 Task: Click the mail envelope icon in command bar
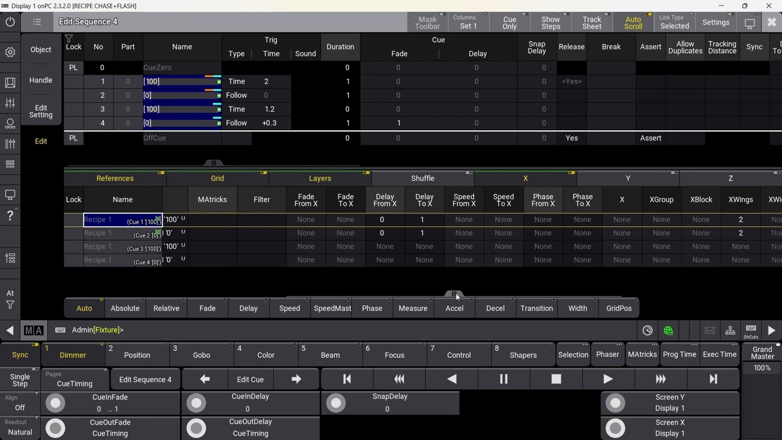tap(709, 331)
